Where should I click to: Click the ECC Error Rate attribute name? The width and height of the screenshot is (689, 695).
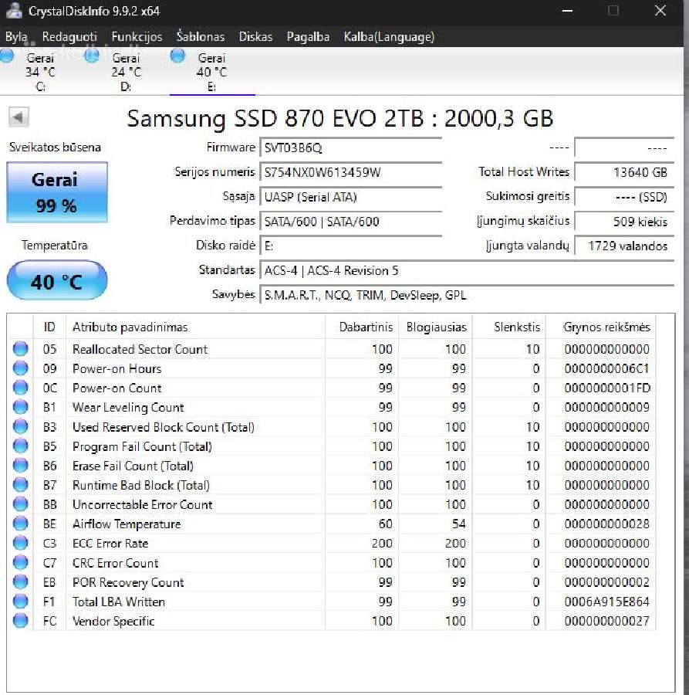click(110, 543)
